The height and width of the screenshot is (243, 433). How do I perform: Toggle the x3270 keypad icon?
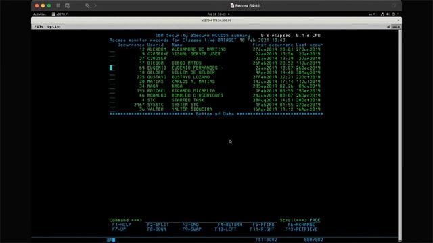coord(396,27)
